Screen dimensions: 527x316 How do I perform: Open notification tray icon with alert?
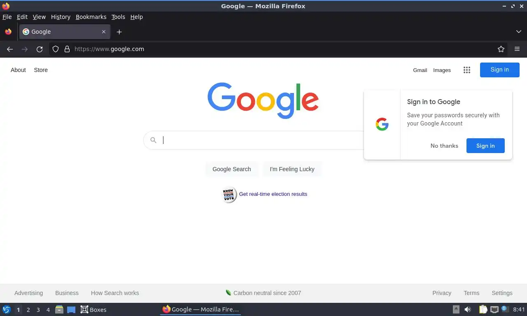click(x=505, y=309)
